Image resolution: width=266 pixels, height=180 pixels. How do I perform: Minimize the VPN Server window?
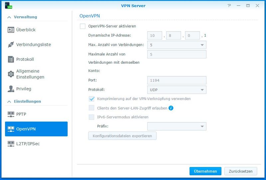[238, 6]
